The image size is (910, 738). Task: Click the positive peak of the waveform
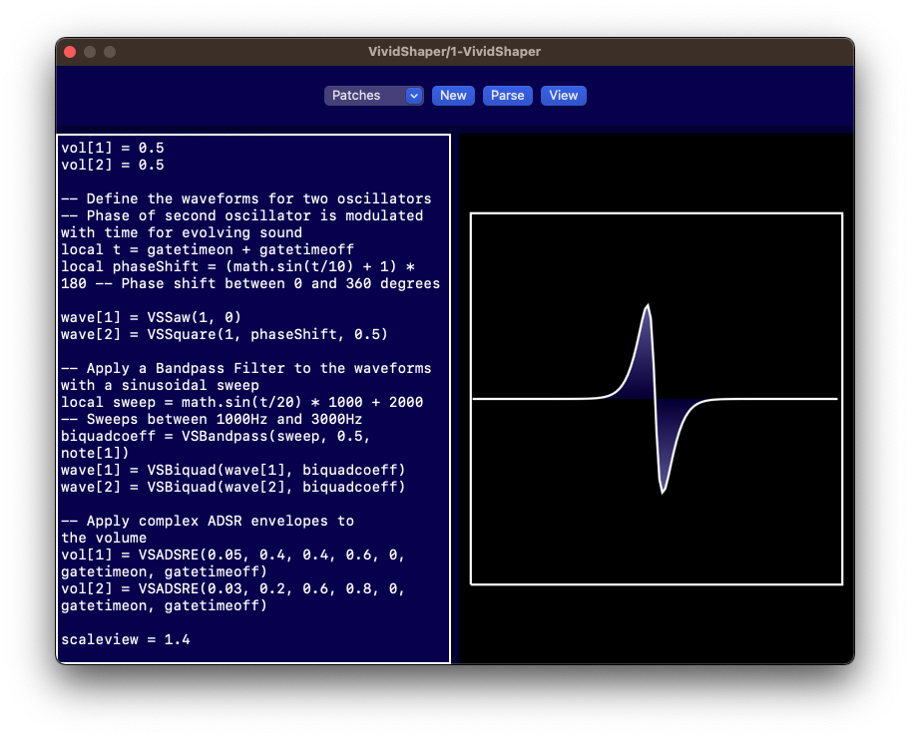point(647,307)
